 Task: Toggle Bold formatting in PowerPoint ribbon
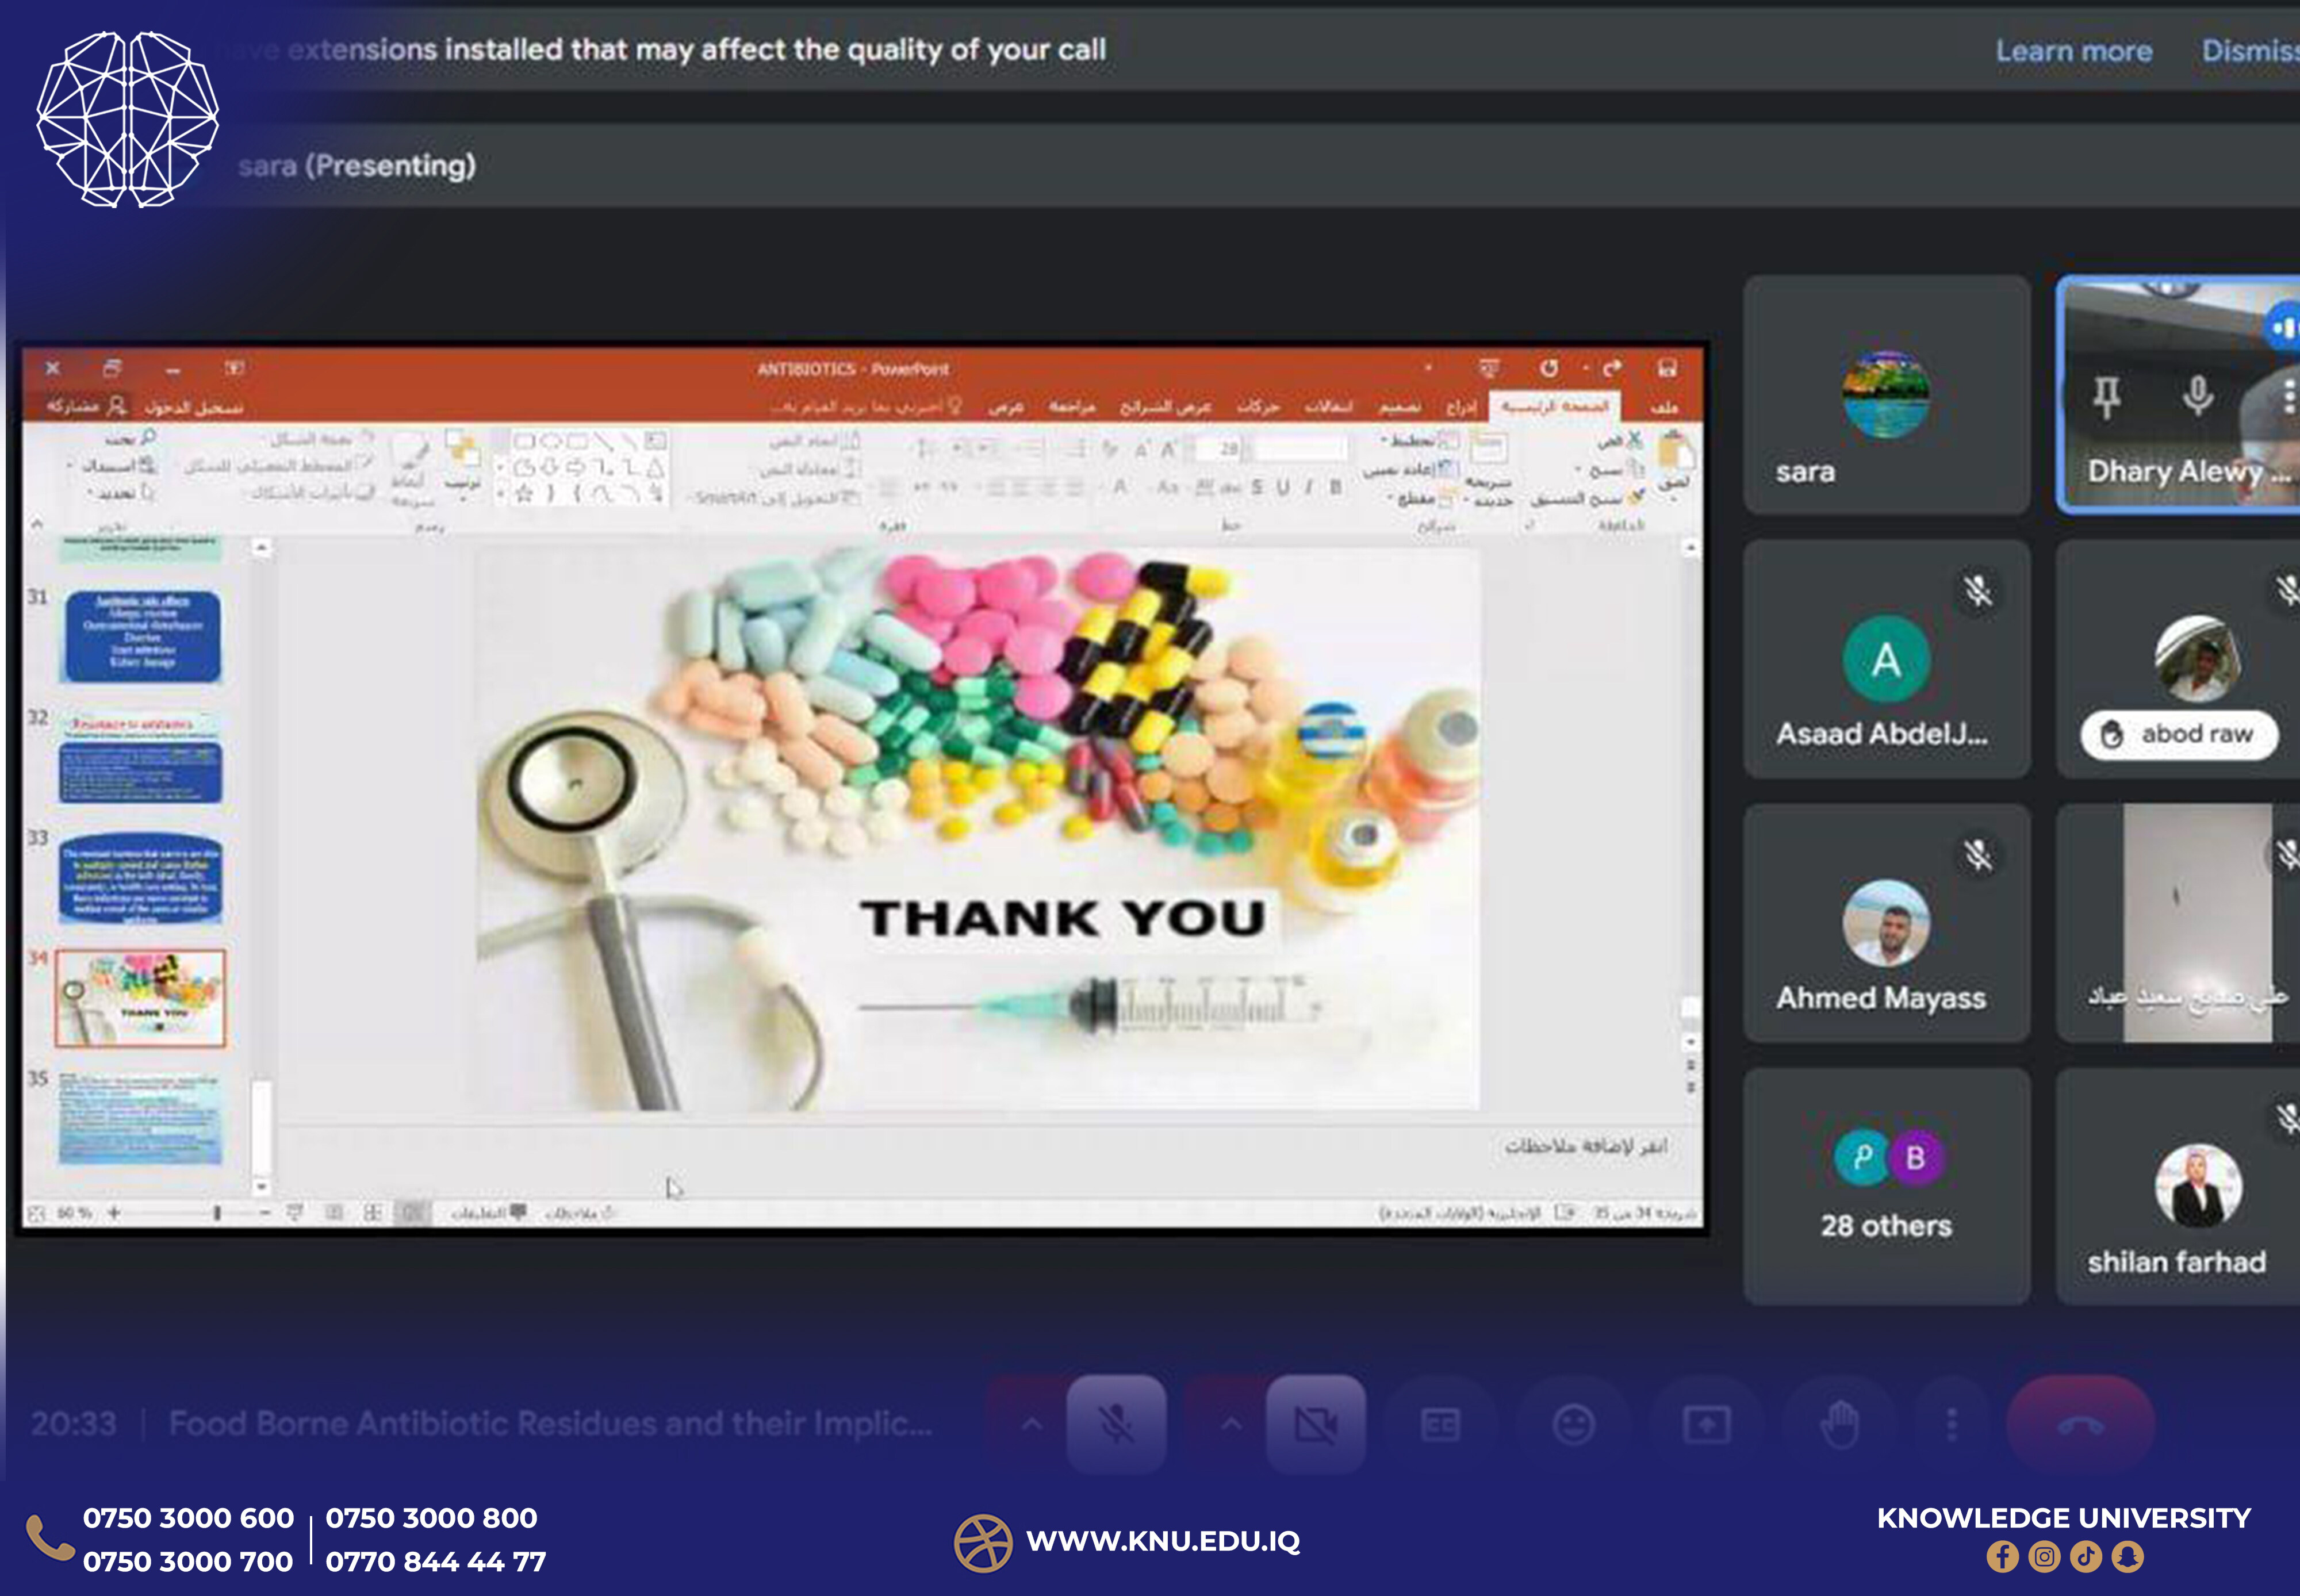click(x=1335, y=487)
